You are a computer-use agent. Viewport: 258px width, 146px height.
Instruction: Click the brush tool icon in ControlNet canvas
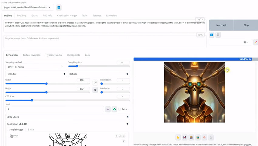pos(124,141)
